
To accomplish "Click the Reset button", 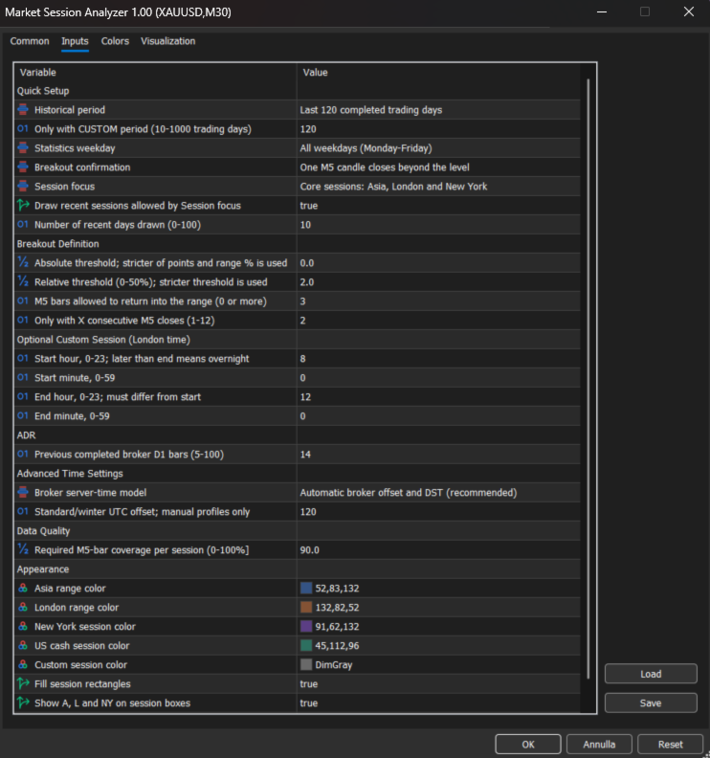I will click(671, 745).
